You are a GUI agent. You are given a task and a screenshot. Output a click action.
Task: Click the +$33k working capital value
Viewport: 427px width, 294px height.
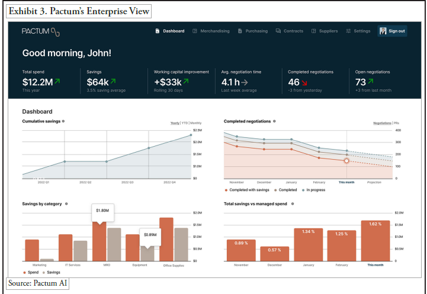coord(168,82)
